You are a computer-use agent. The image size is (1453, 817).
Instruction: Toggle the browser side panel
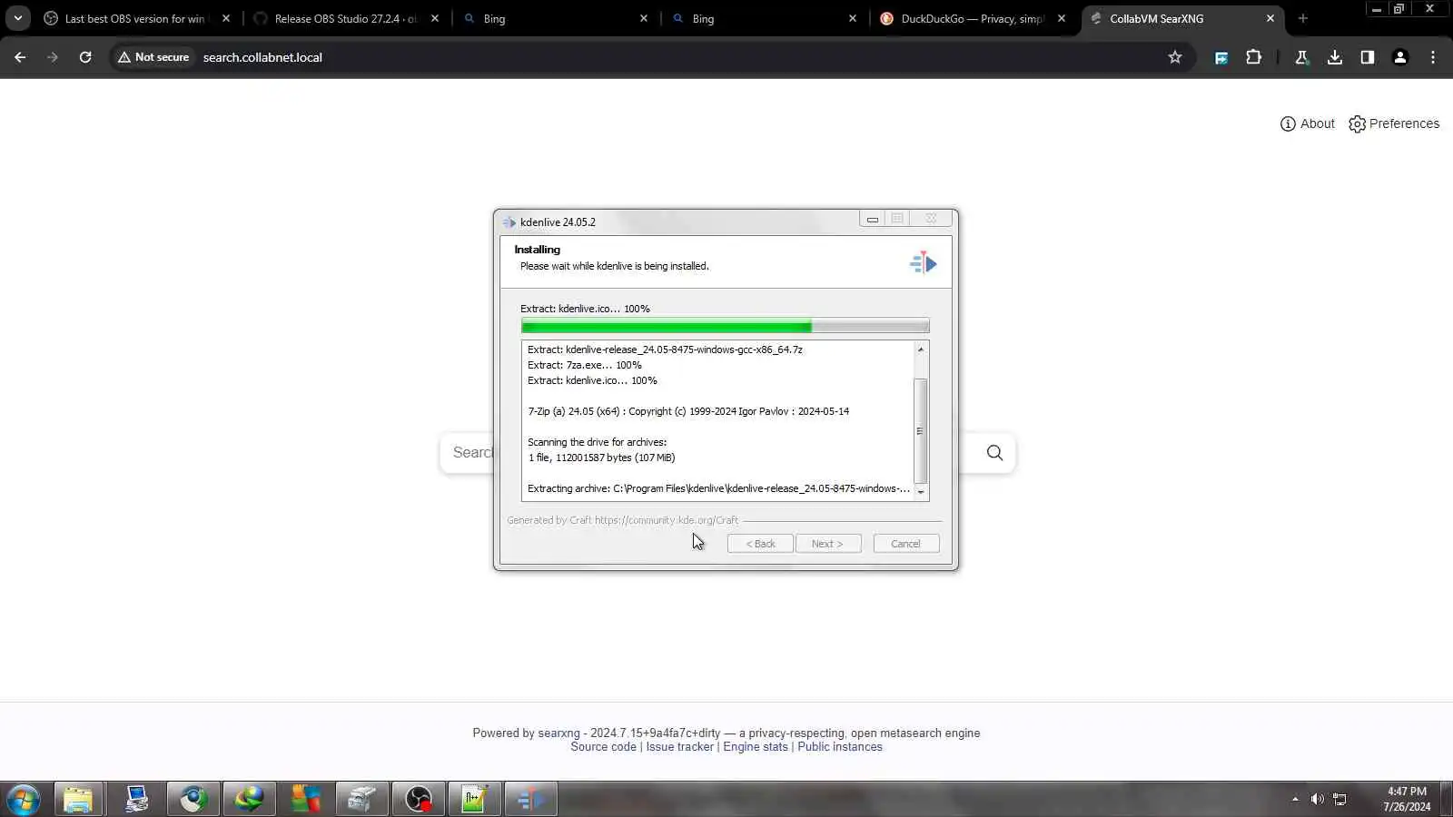point(1368,57)
